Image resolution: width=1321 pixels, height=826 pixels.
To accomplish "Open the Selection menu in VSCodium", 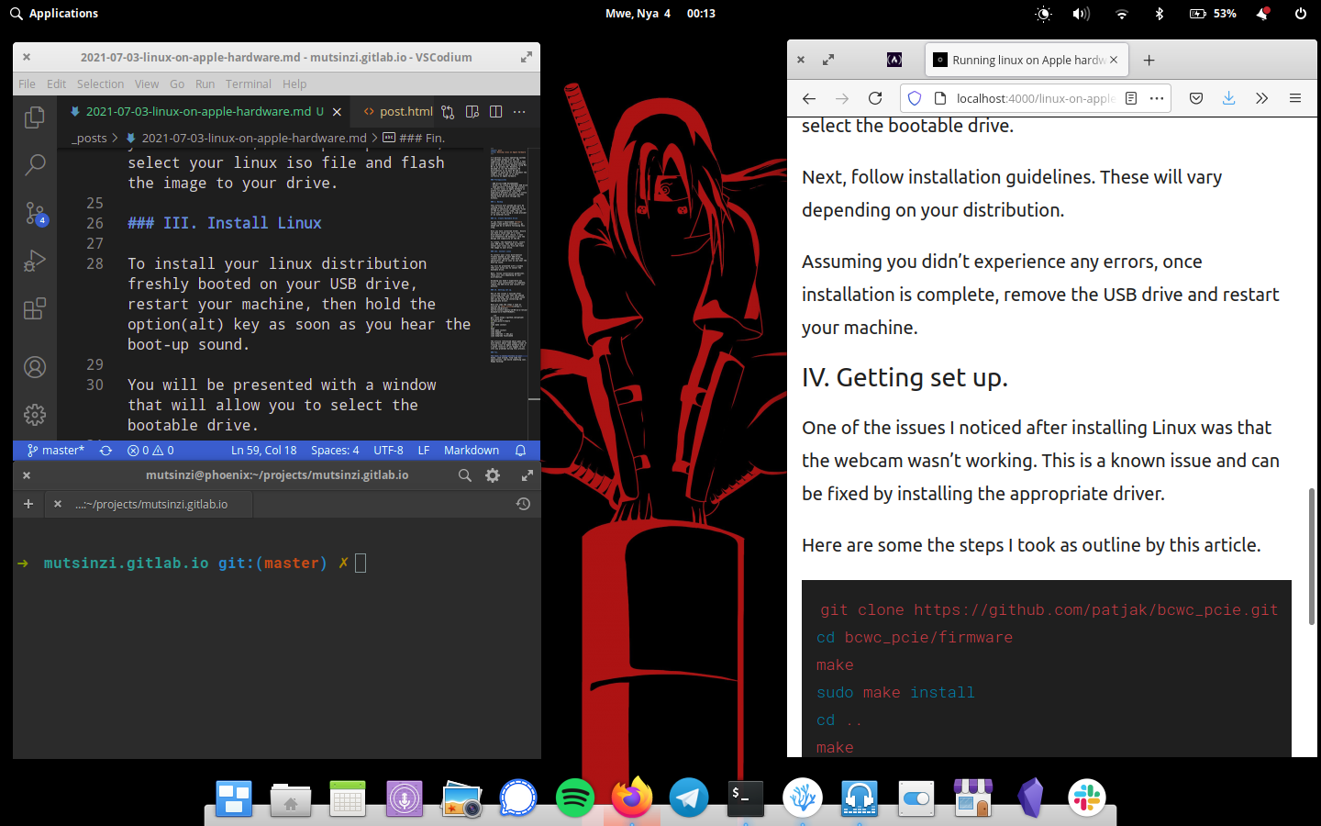I will [x=100, y=84].
